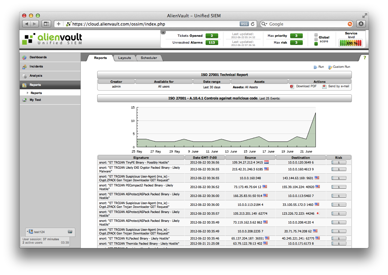388x275 pixels.
Task: Switch to the Layouts tab
Action: click(x=124, y=58)
